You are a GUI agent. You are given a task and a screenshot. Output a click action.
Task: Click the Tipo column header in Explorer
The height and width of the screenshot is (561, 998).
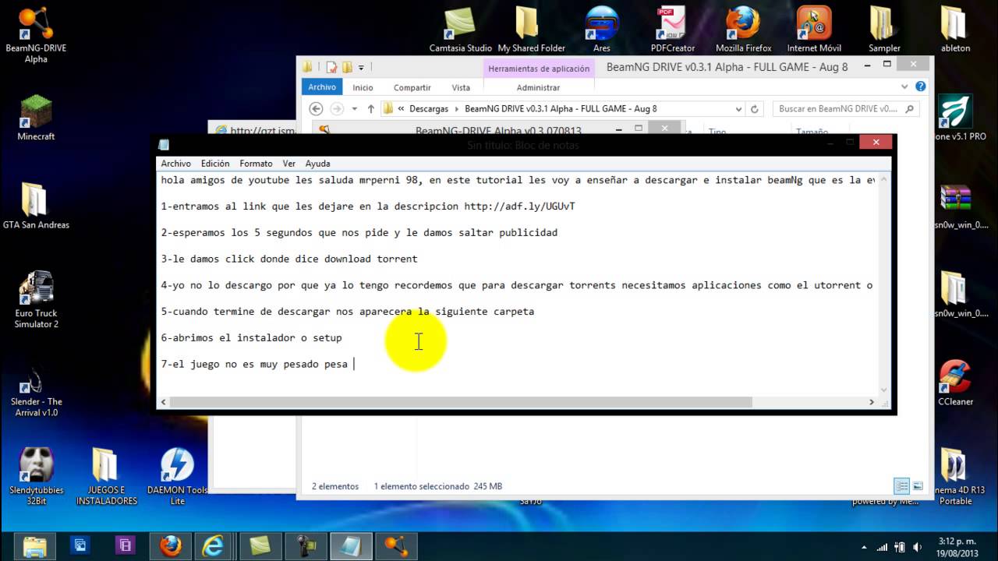pos(717,132)
